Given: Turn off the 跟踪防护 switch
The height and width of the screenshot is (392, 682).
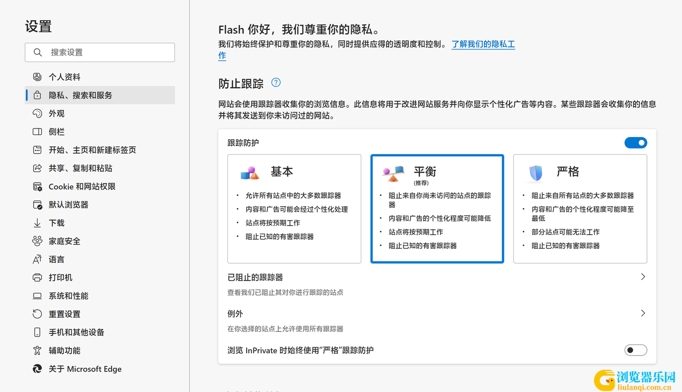Looking at the screenshot, I should point(636,143).
